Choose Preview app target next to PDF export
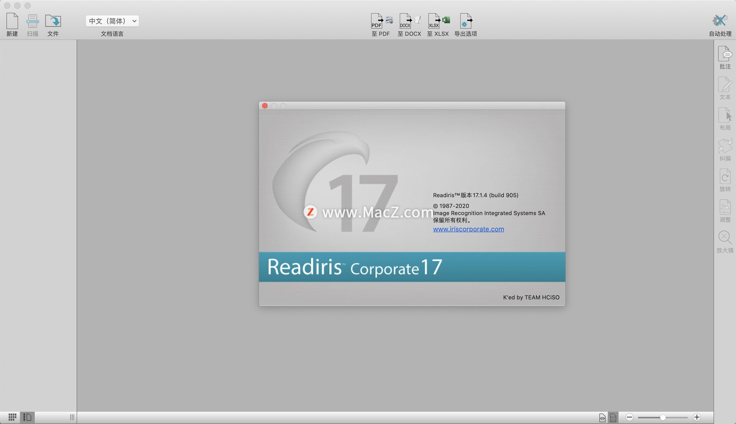Image resolution: width=736 pixels, height=424 pixels. [389, 20]
